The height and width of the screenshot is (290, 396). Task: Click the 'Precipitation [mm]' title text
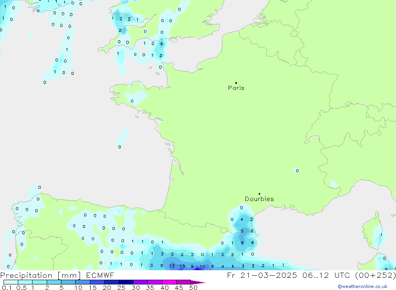[40, 275]
